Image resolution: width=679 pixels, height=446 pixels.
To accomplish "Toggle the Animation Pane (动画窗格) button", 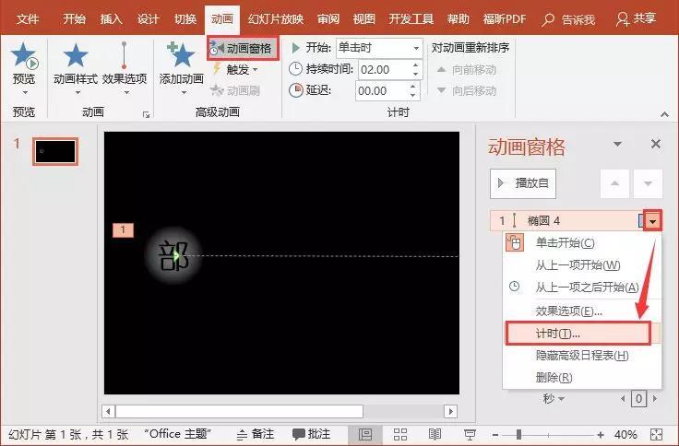I will [243, 48].
